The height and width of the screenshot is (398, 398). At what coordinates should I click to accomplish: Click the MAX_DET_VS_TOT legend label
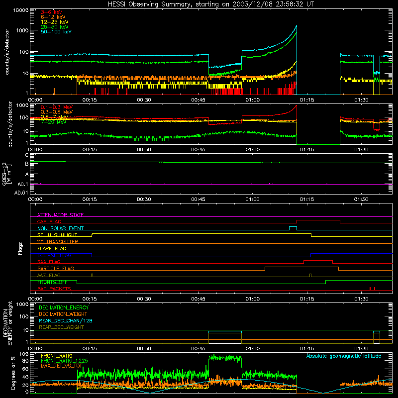(x=62, y=366)
